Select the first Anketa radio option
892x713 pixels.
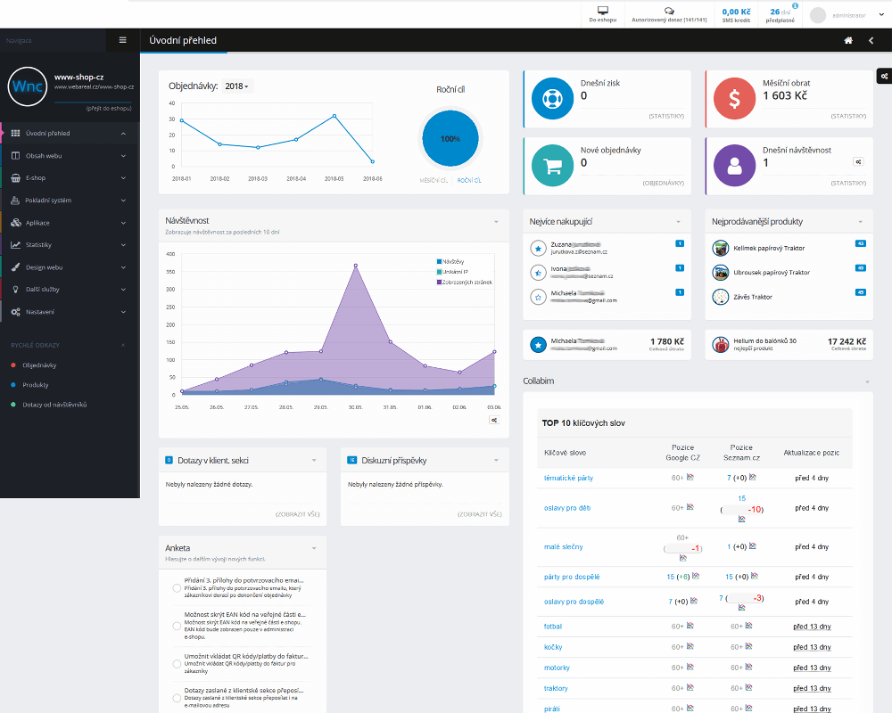[177, 586]
